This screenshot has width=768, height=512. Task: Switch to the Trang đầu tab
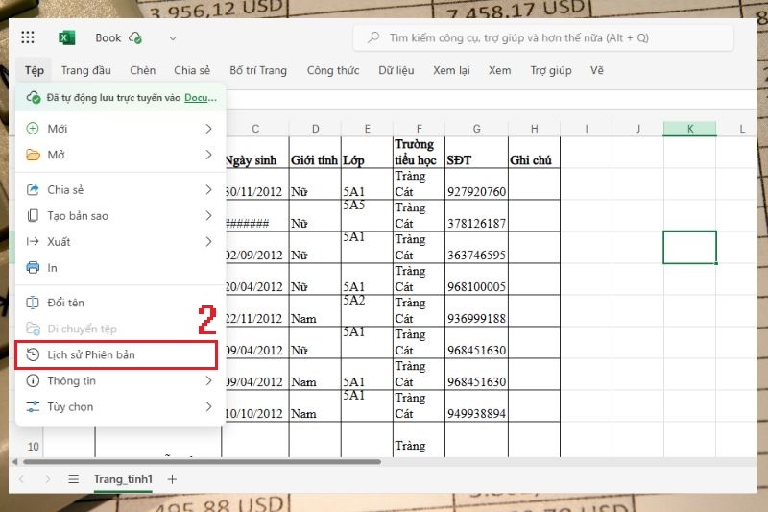86,70
